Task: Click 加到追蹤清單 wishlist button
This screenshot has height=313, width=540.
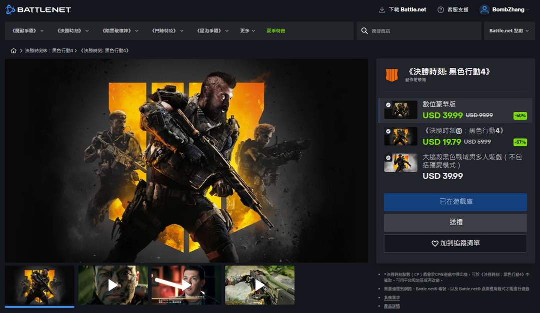Action: coord(455,244)
